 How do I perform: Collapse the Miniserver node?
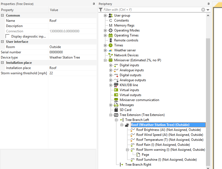pos(105,60)
